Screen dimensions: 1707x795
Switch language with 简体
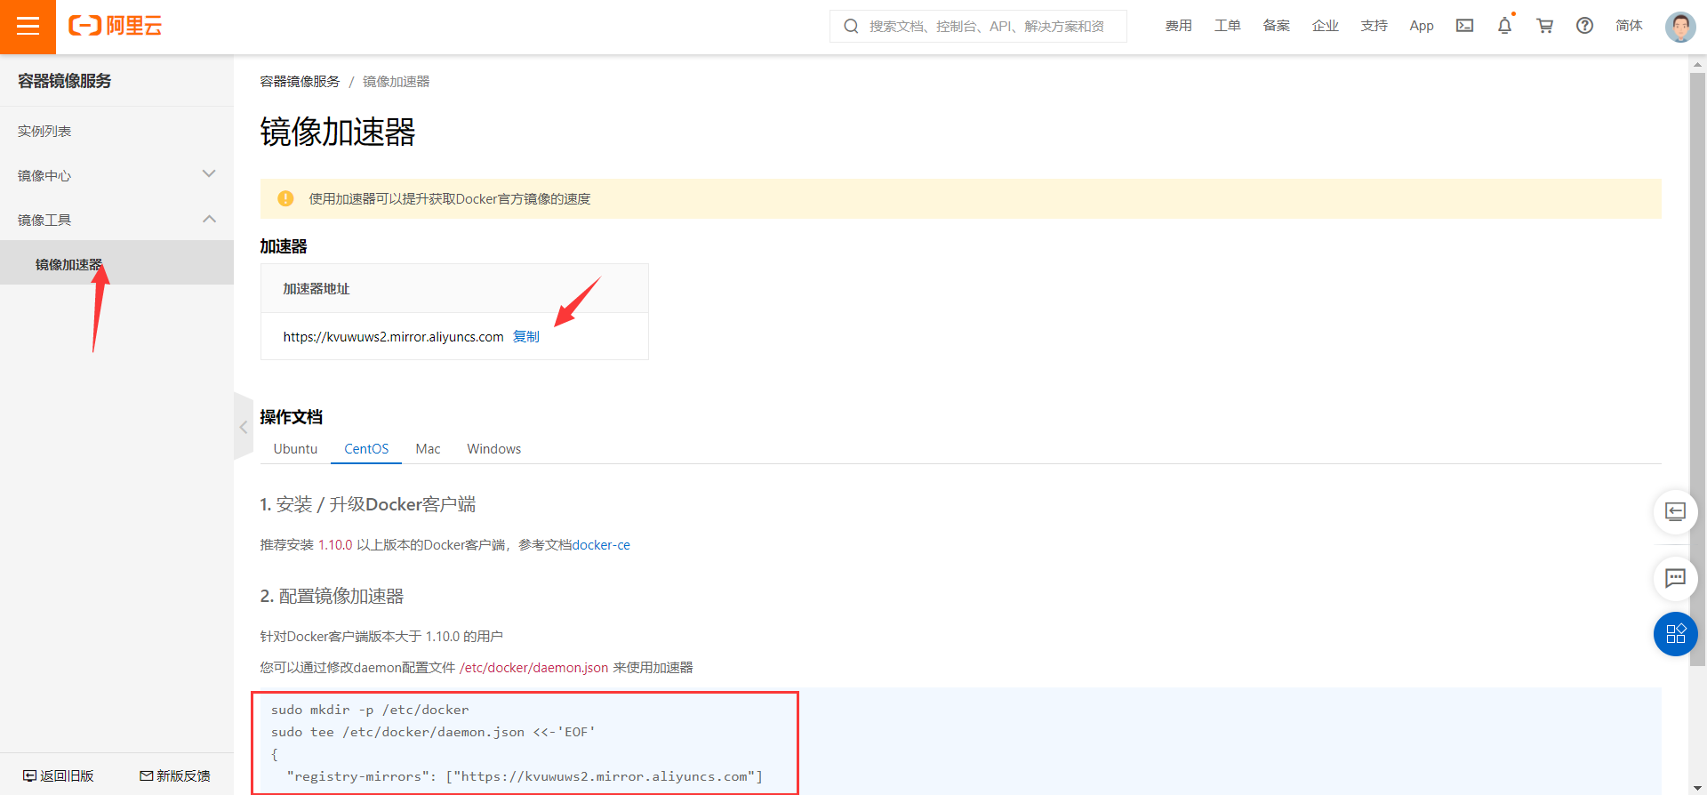(1629, 26)
